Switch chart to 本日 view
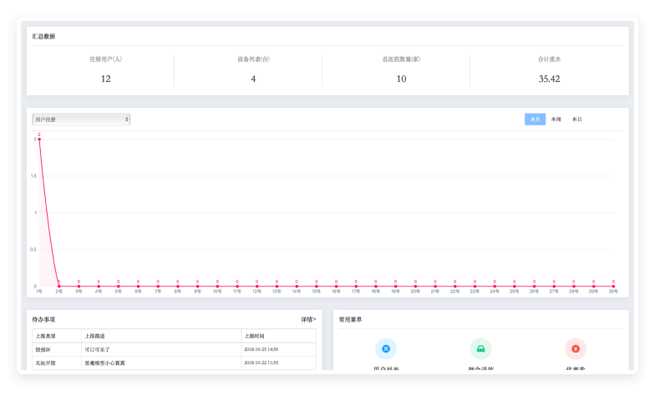The height and width of the screenshot is (401, 655). pyautogui.click(x=576, y=119)
